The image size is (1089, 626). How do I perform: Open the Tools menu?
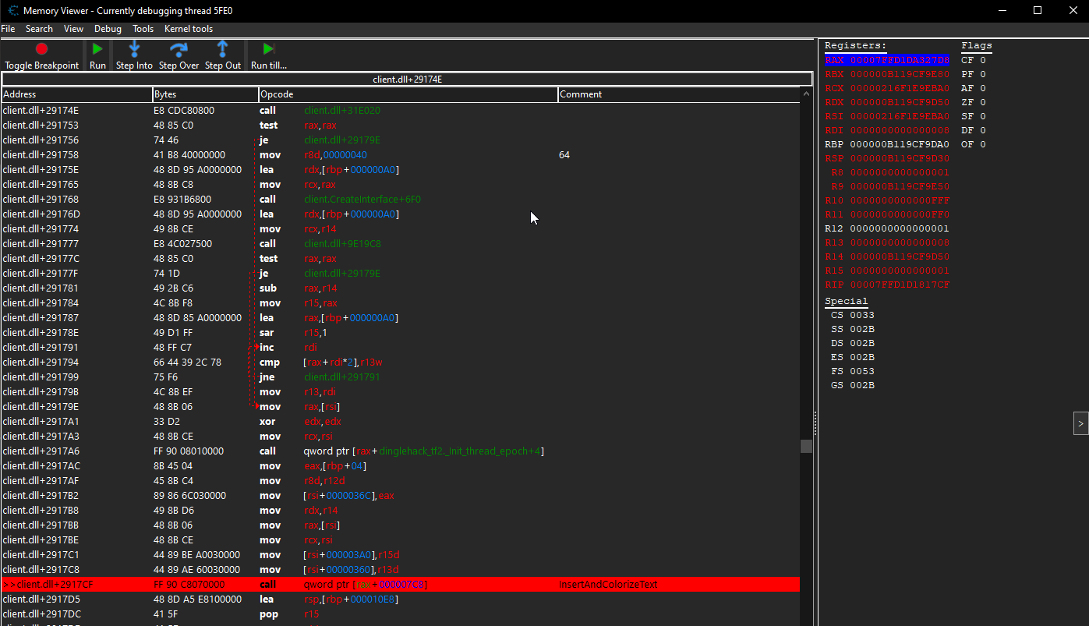[143, 29]
